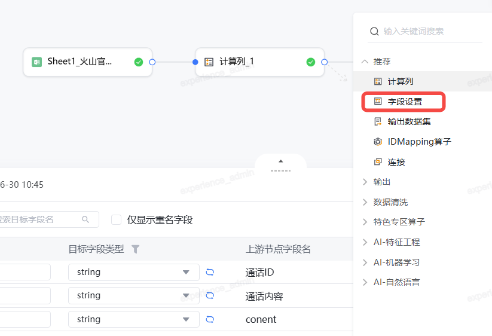Viewport: 492px width, 336px height.
Task: Click the IDMapping算子 hexagon icon
Action: 378,142
